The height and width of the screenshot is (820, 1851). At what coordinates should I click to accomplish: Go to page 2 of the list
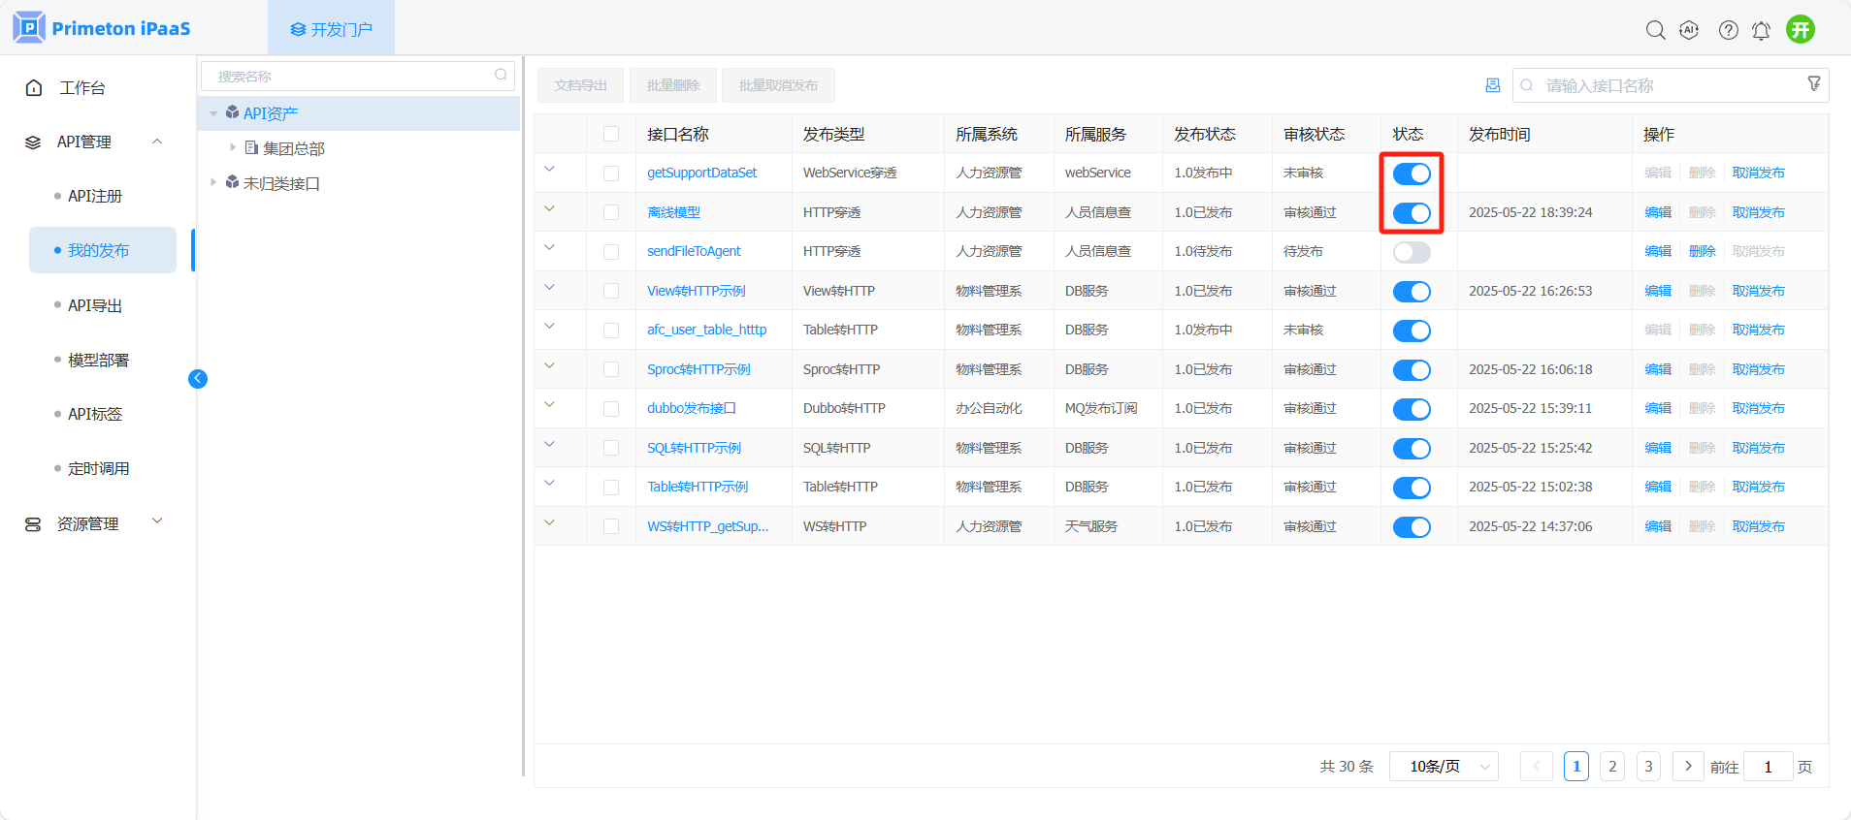[x=1611, y=767]
